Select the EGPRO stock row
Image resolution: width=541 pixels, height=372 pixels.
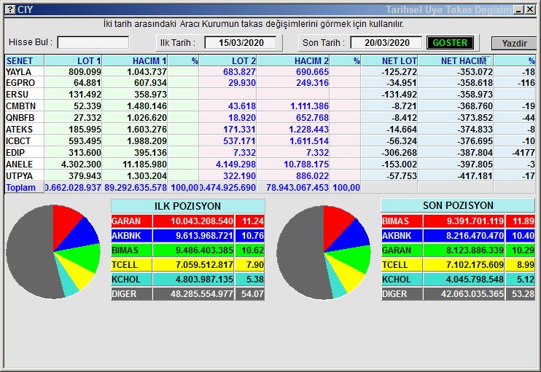point(24,84)
